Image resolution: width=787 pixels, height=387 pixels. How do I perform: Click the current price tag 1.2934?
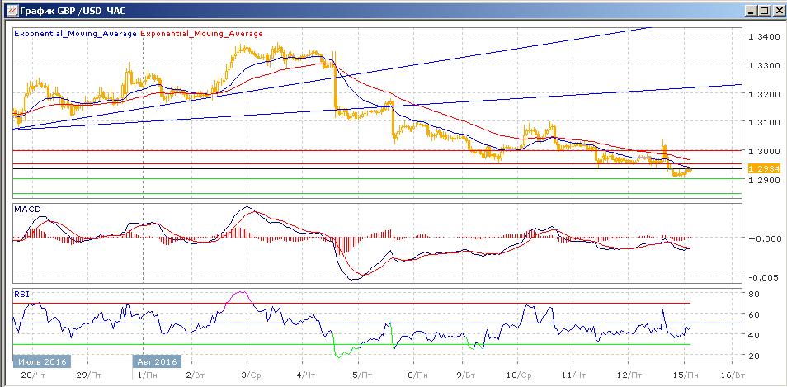pyautogui.click(x=762, y=168)
